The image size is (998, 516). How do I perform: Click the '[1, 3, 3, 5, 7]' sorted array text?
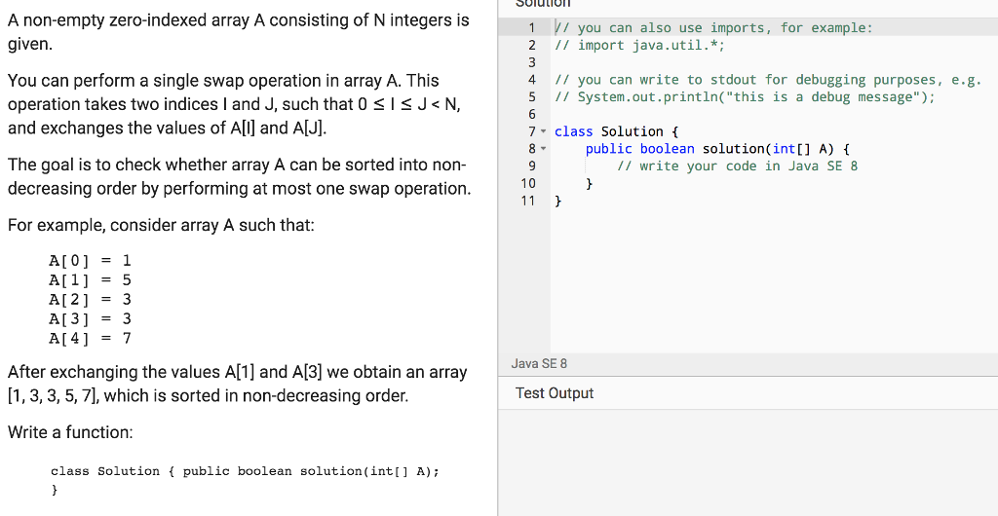[54, 396]
